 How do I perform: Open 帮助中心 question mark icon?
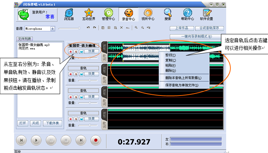click(187, 15)
